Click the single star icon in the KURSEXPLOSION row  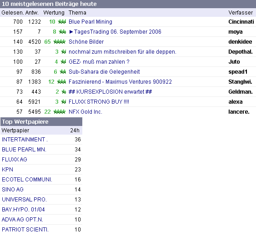pyautogui.click(x=64, y=91)
